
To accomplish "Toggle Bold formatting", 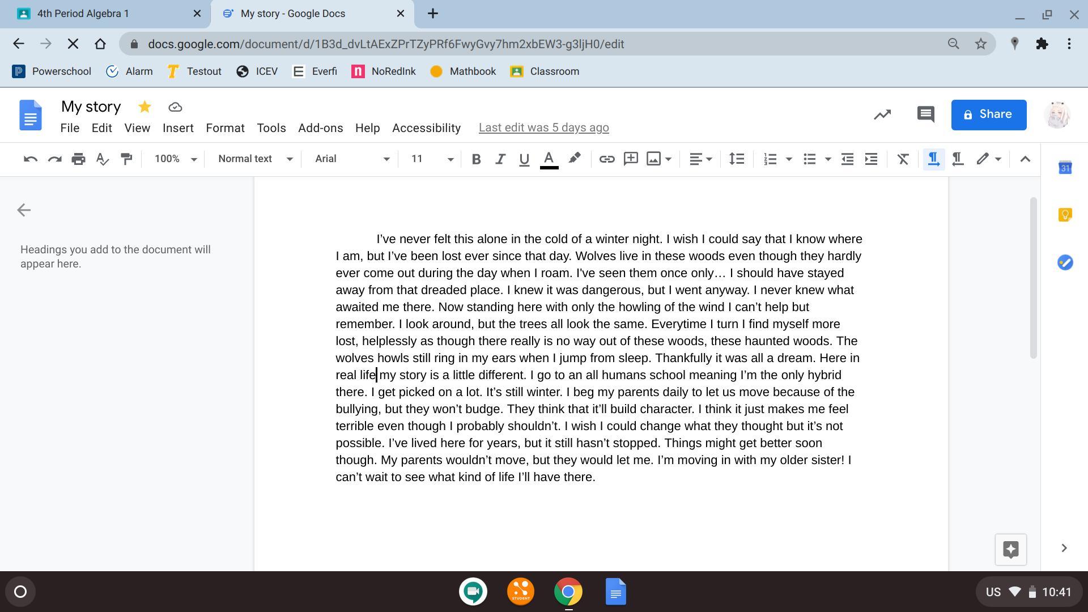I will click(476, 159).
